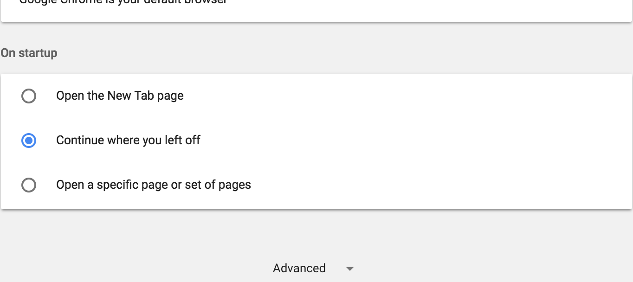
Task: Choose the Continue where you left off radio
Action: (x=29, y=141)
